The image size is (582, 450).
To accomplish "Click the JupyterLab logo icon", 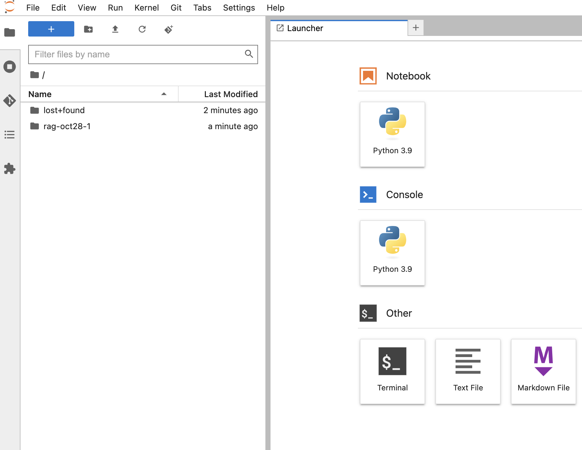I will (x=10, y=7).
